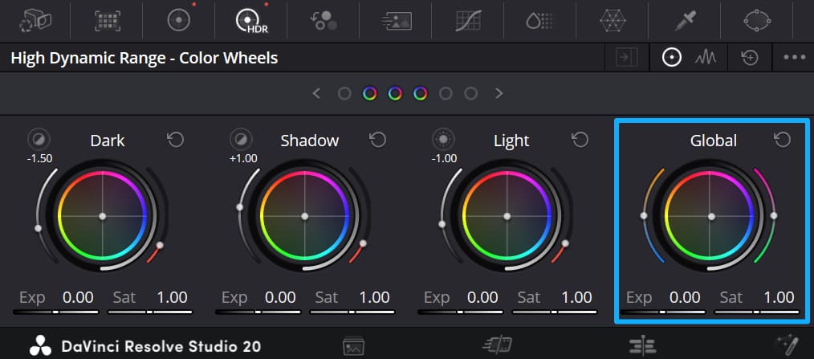This screenshot has height=359, width=814.
Task: Click the Shadow Sat value field
Action: point(374,298)
